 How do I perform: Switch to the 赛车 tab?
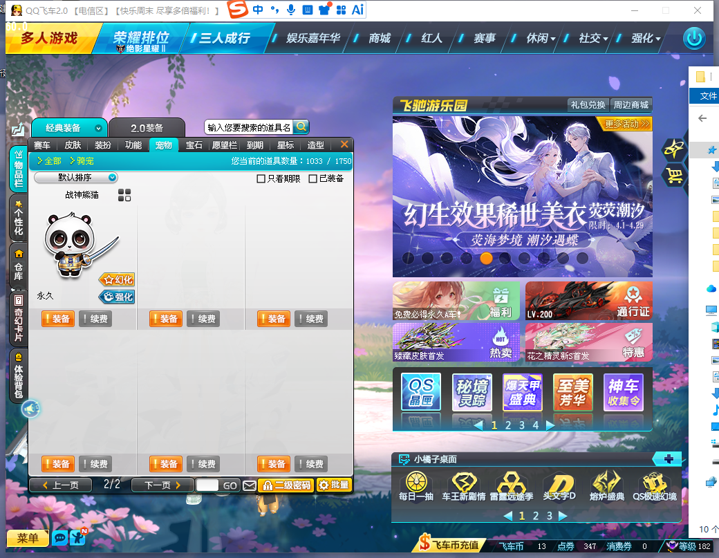(41, 145)
